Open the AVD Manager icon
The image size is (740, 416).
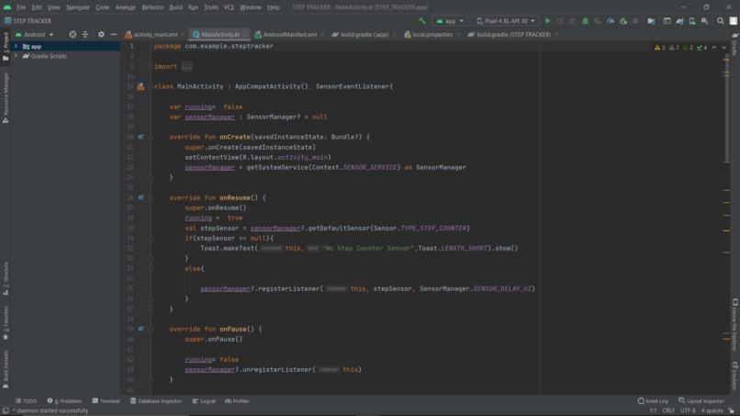(692, 21)
